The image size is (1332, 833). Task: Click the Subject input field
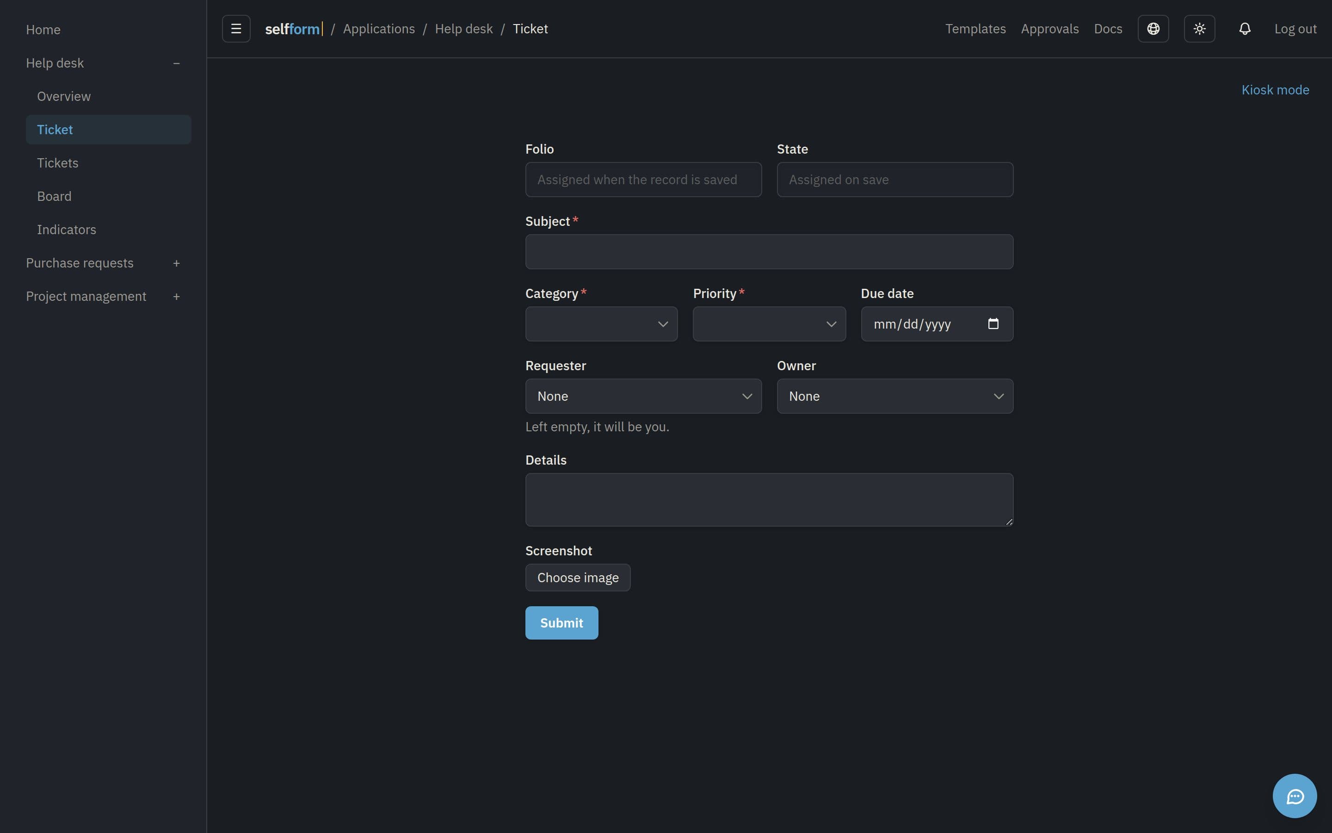[x=769, y=252]
